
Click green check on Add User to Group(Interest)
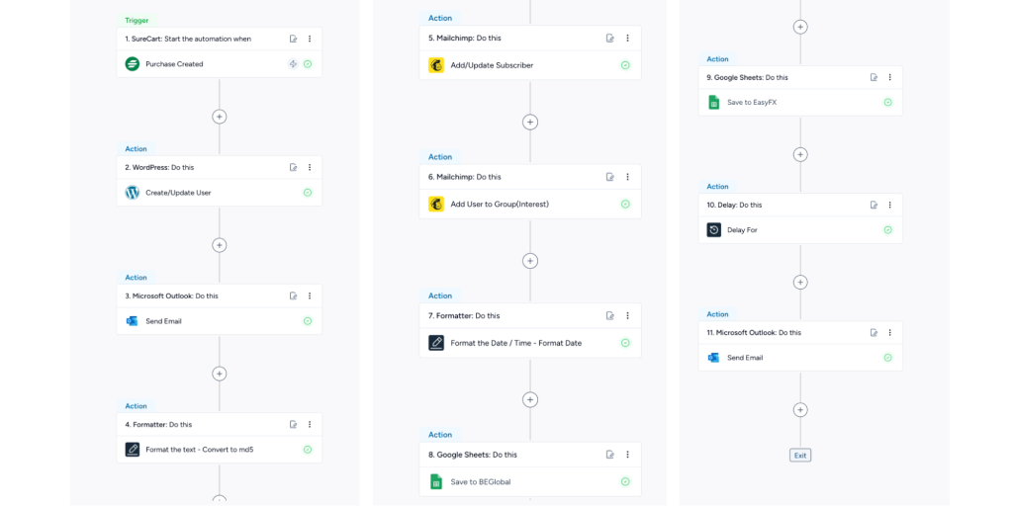click(x=625, y=204)
